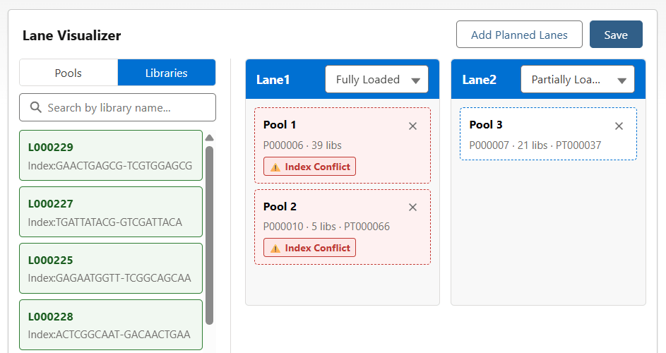Switch to the Libraries tab

(167, 73)
